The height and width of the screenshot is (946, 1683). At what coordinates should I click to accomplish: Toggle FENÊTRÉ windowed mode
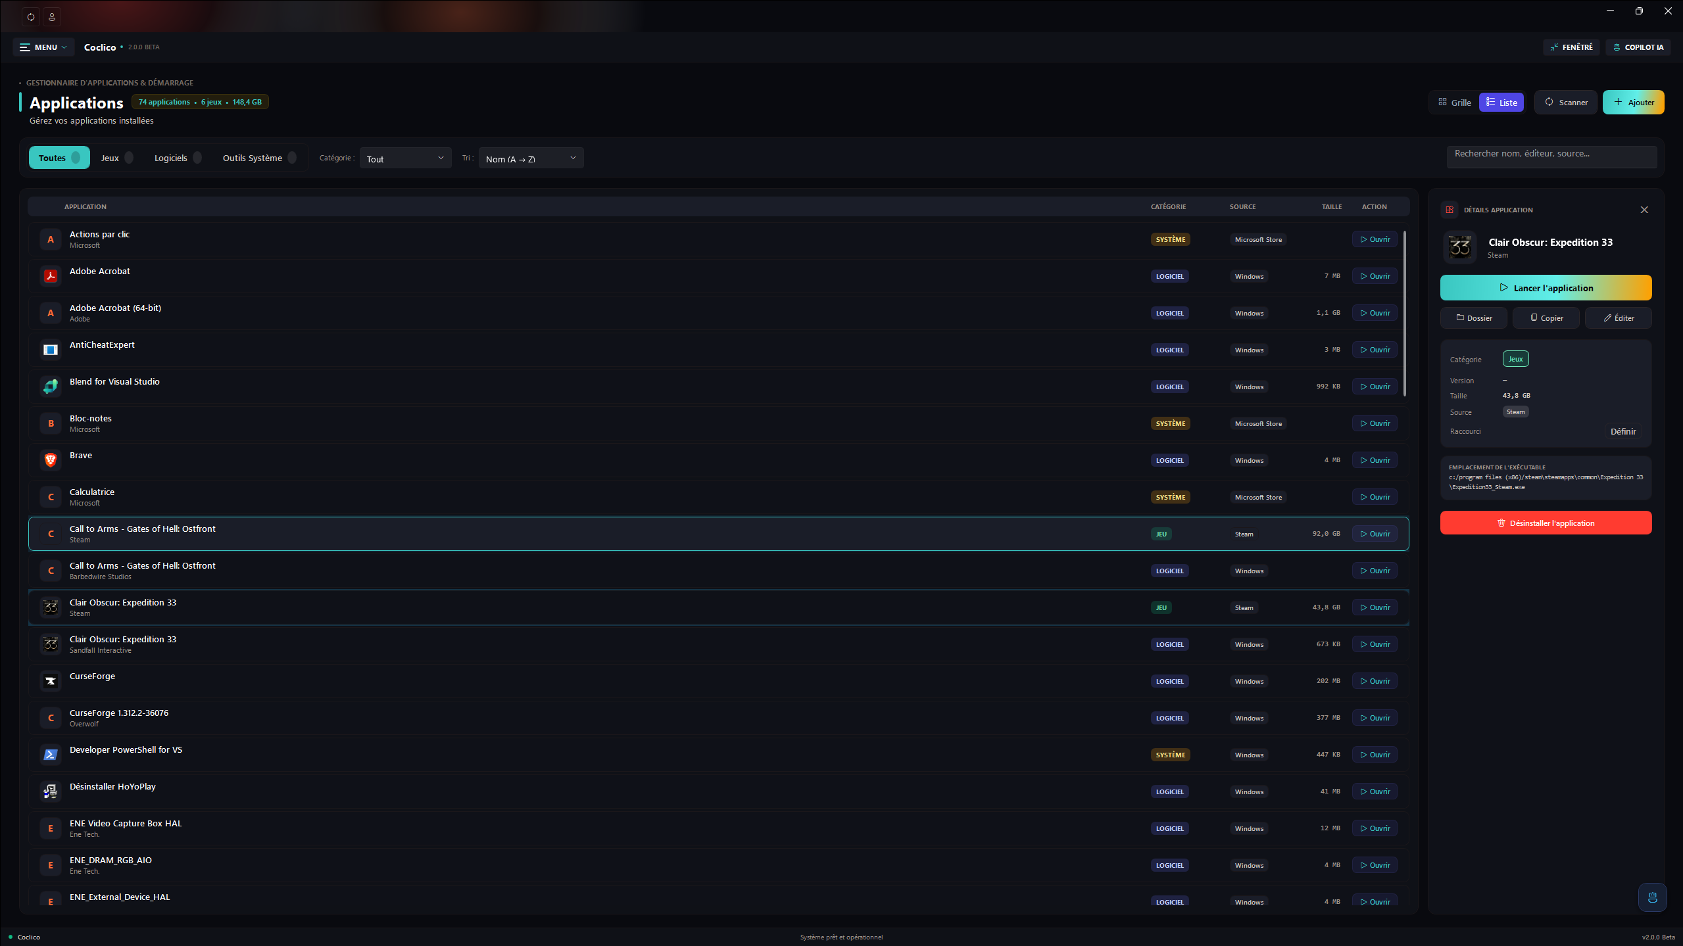click(x=1572, y=47)
